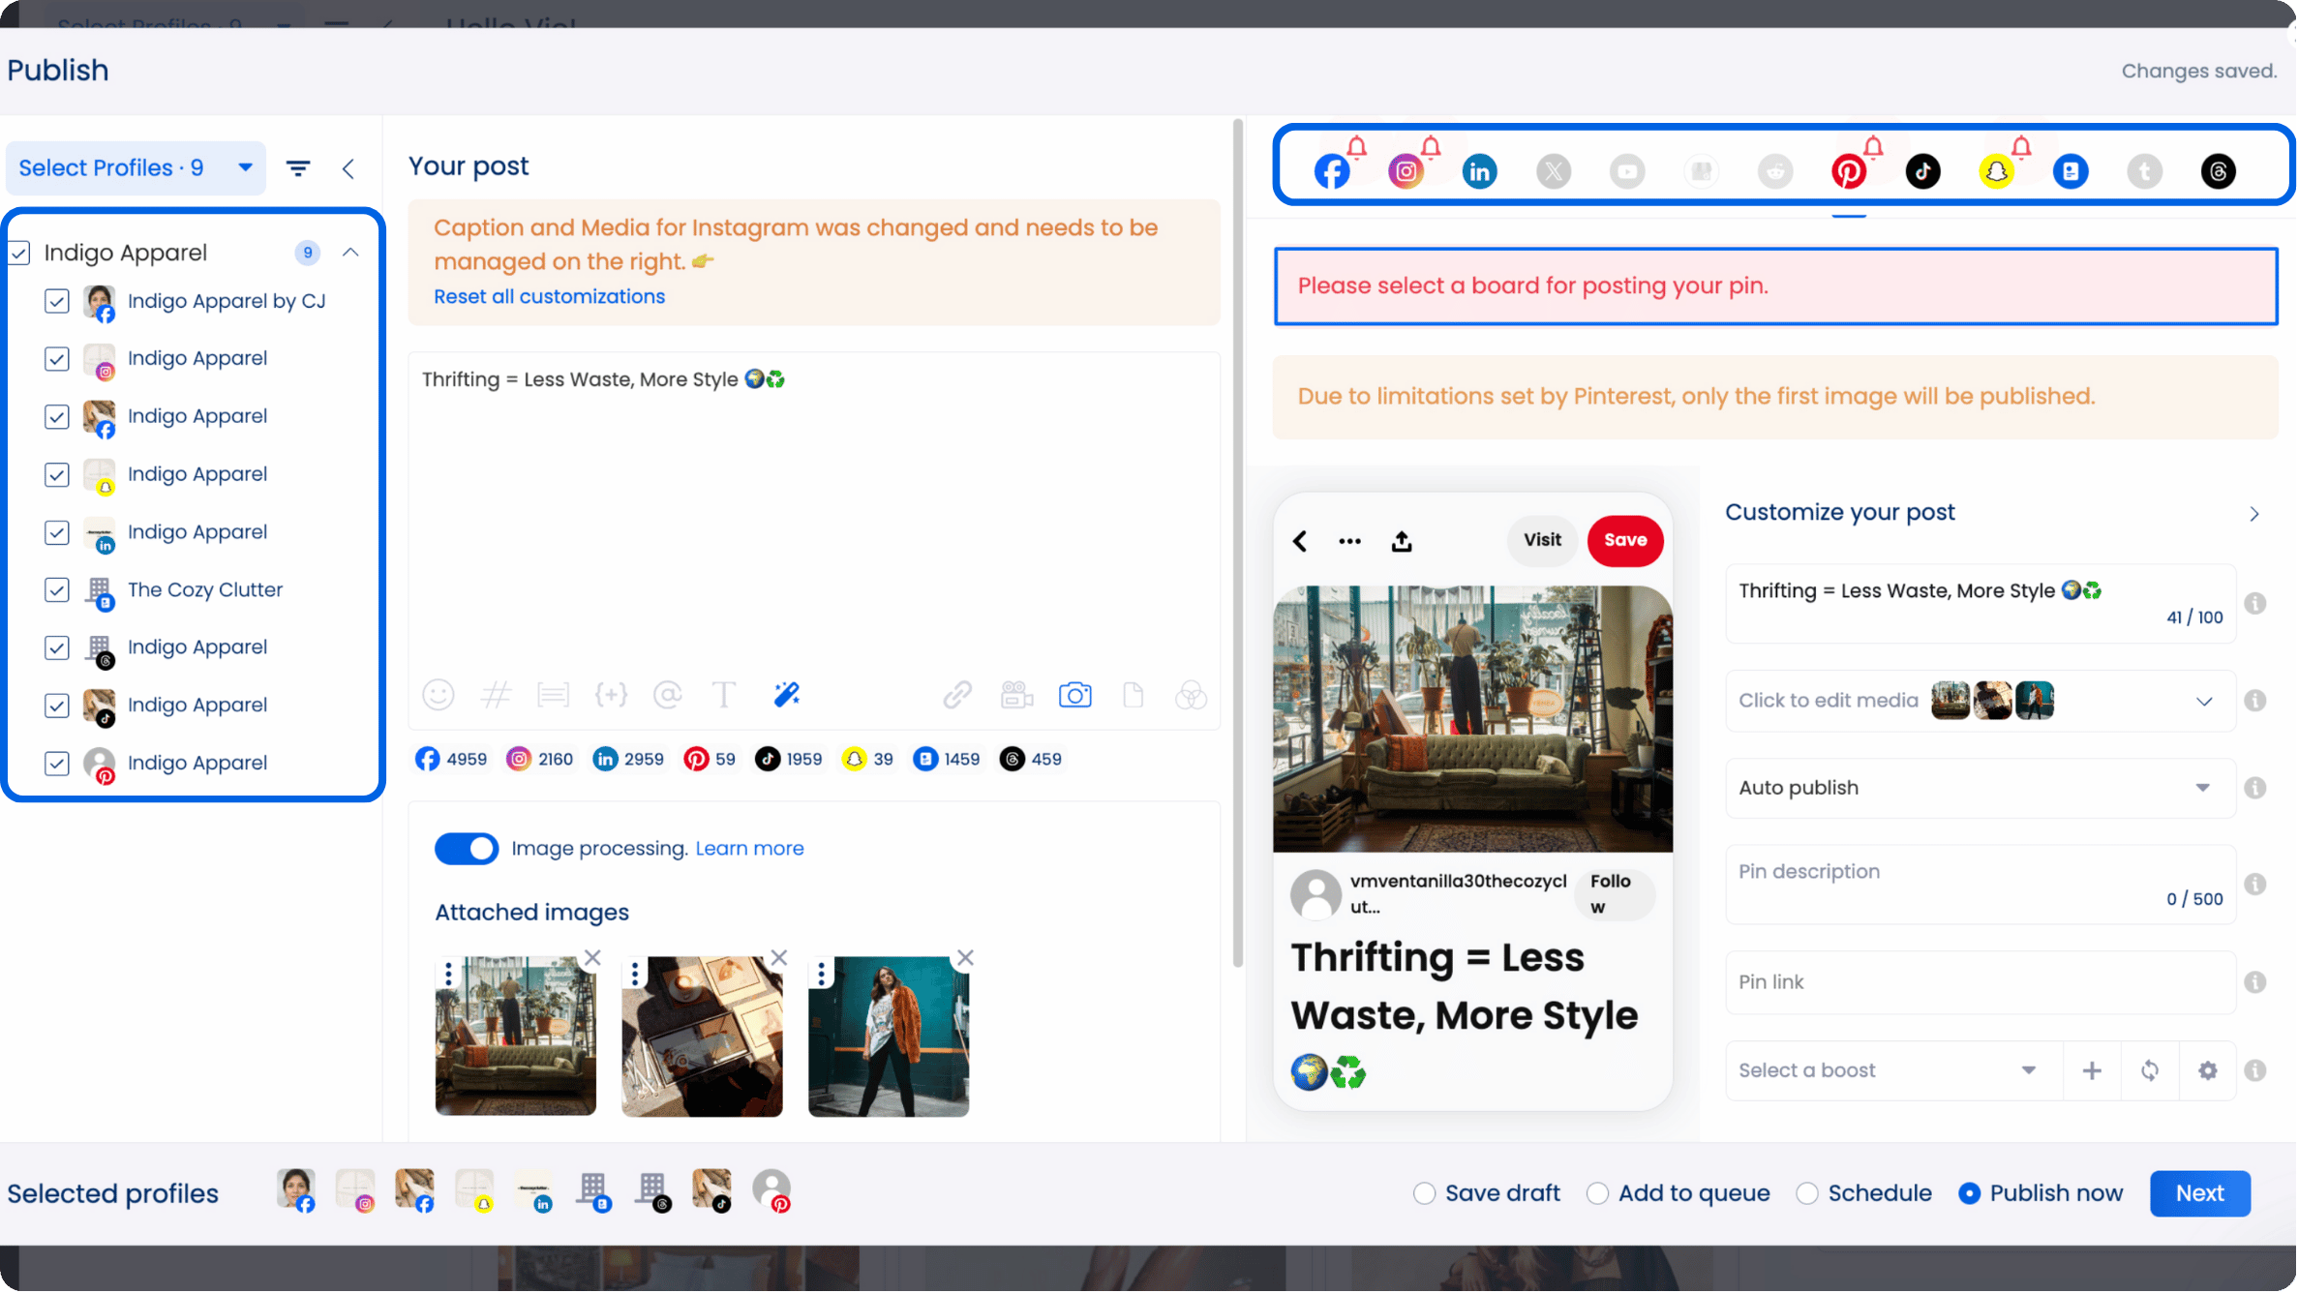Image resolution: width=2298 pixels, height=1293 pixels.
Task: Attach a photo with the camera icon
Action: (x=1075, y=694)
